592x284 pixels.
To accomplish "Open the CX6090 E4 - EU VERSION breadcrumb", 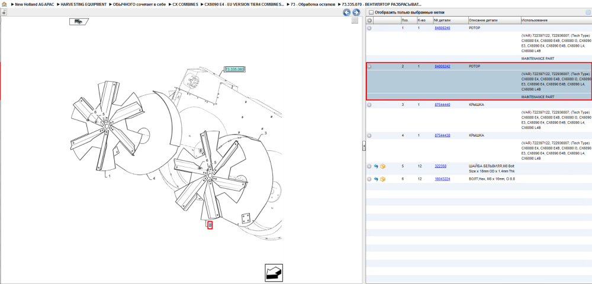I will point(244,5).
